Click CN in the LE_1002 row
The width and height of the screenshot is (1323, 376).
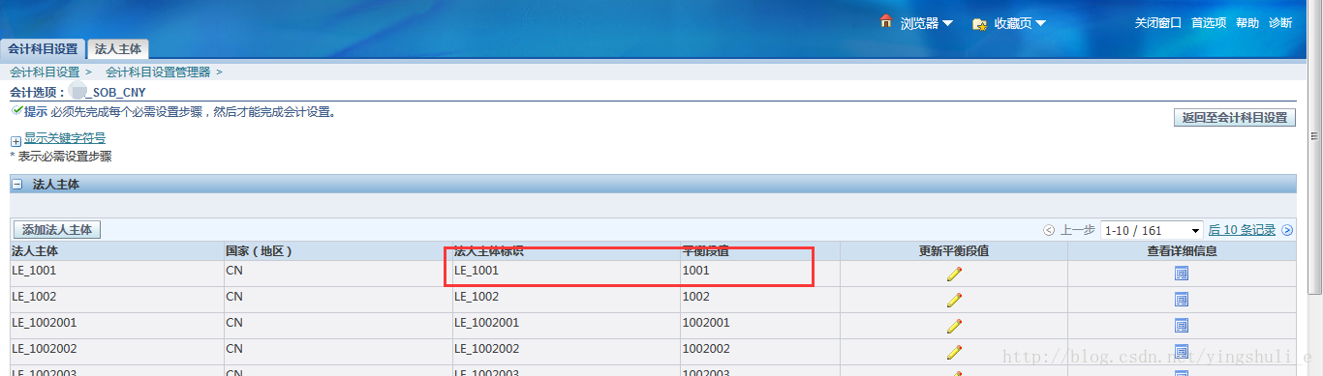pyautogui.click(x=234, y=297)
